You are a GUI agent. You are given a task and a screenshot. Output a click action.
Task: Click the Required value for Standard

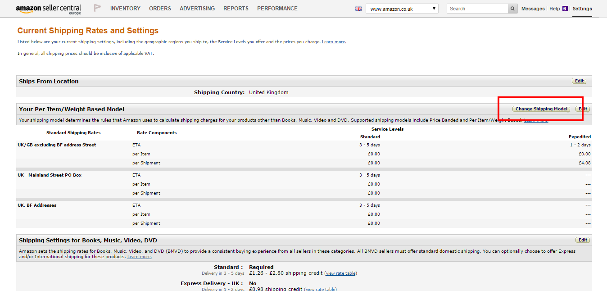click(261, 267)
